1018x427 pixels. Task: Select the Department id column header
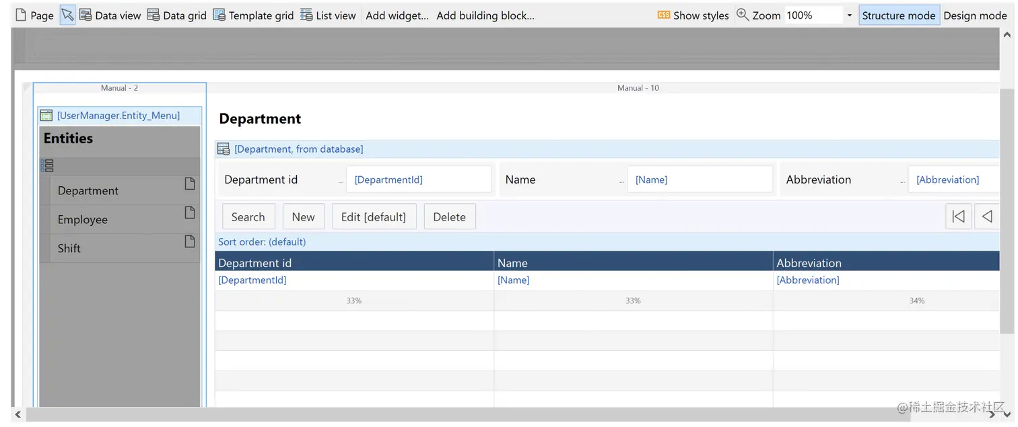tap(354, 263)
